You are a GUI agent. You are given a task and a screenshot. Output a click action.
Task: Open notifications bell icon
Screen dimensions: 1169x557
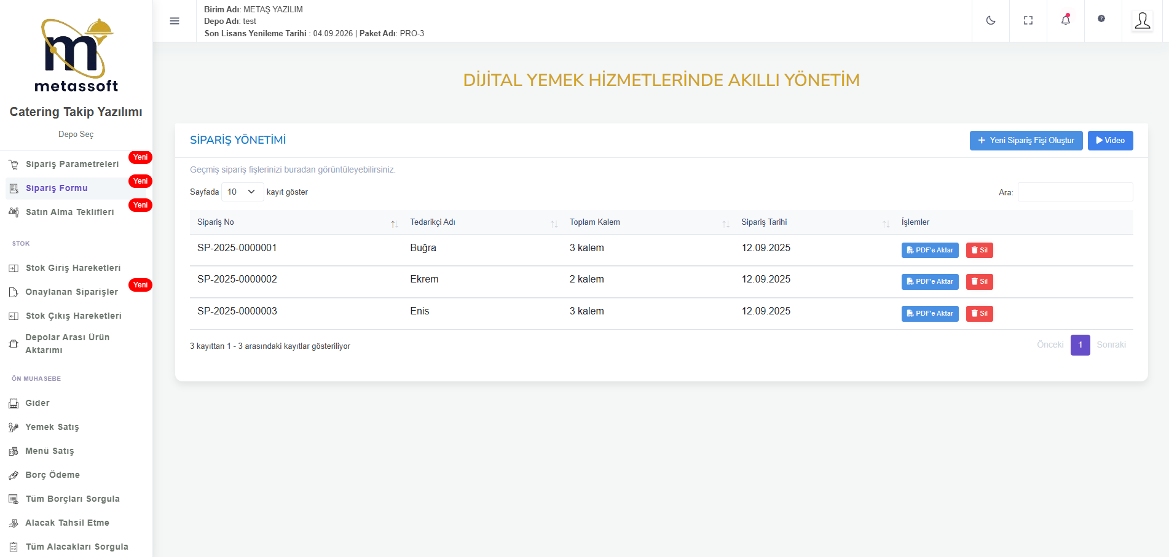click(1065, 20)
